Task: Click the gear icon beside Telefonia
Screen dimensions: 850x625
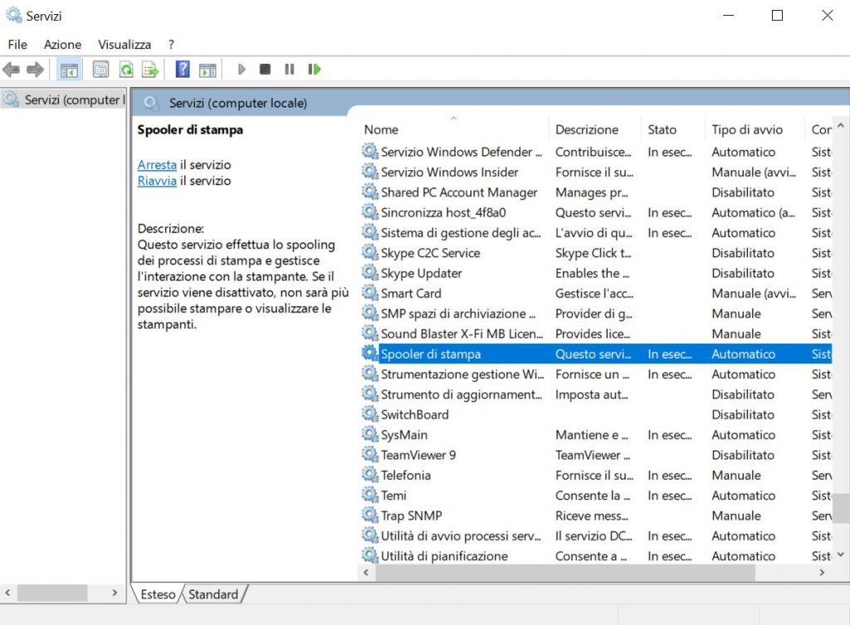Action: click(x=369, y=474)
